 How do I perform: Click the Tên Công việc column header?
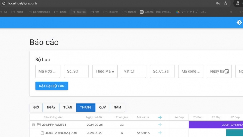click(x=53, y=117)
